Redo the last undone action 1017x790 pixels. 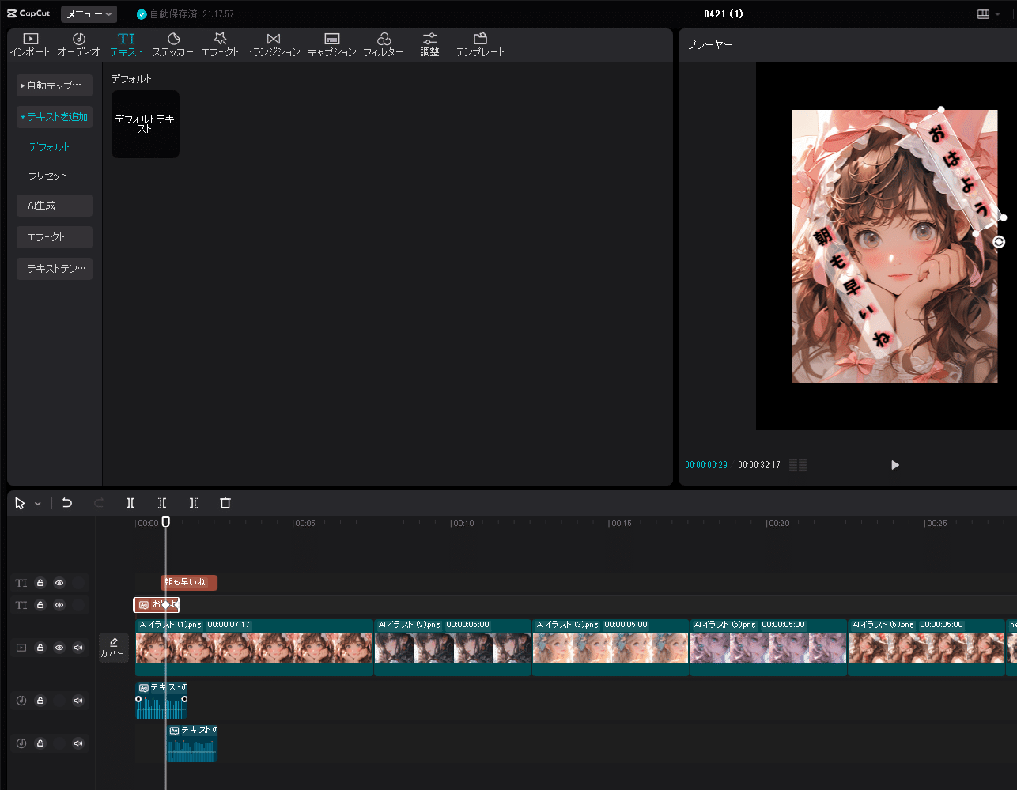pyautogui.click(x=99, y=503)
